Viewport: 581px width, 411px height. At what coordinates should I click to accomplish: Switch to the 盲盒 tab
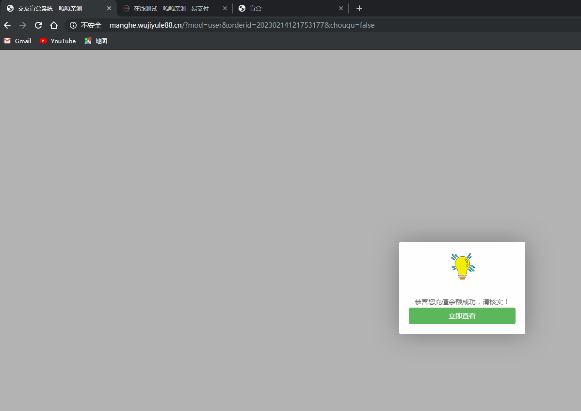(x=286, y=9)
